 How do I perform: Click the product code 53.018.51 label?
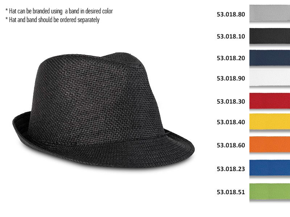[231, 192]
